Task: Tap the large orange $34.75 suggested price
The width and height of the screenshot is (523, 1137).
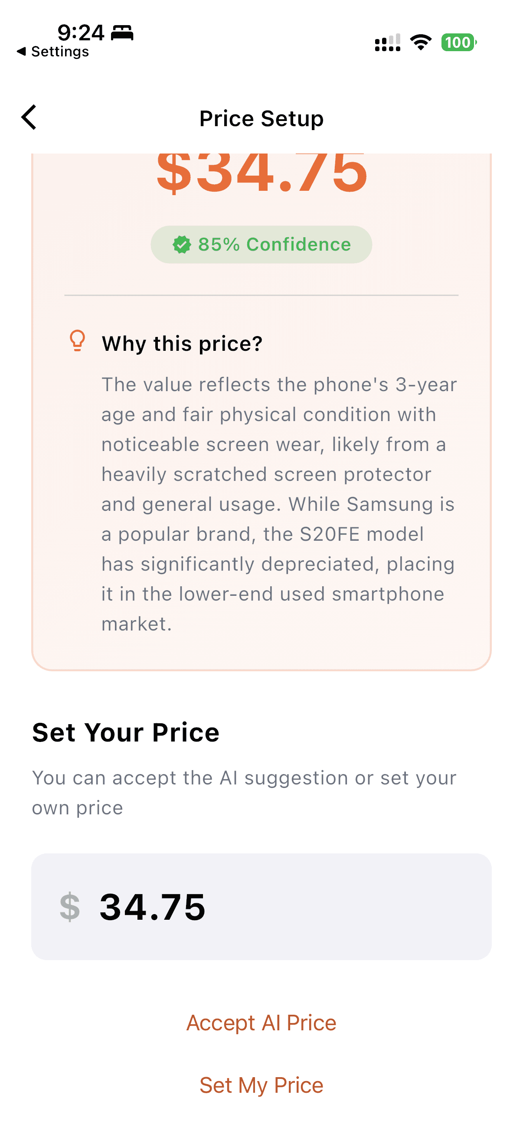Action: [262, 173]
